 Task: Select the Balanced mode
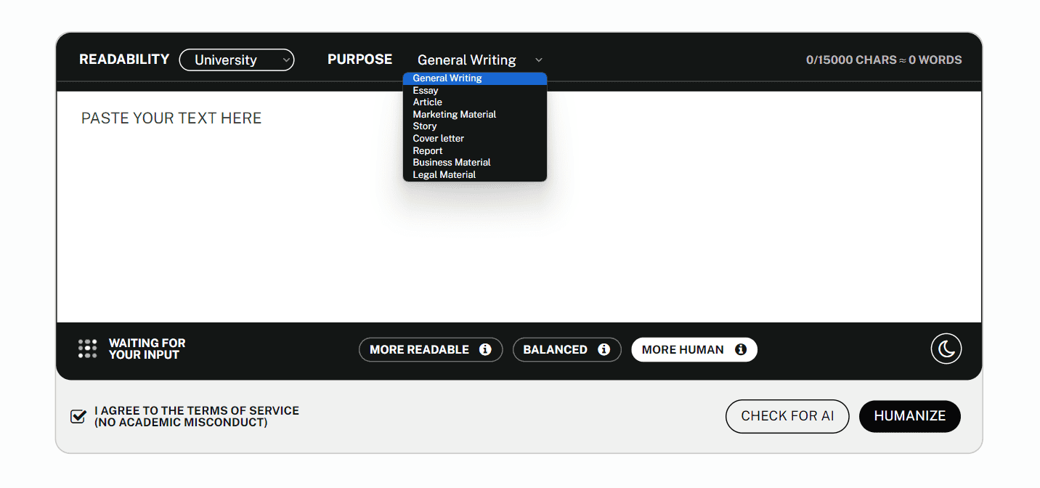[567, 349]
